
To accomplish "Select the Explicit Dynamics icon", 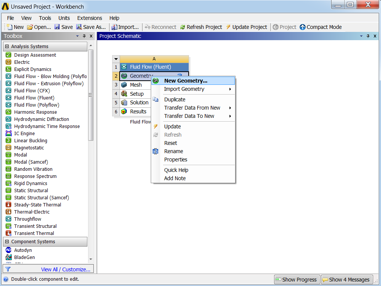I will (9, 69).
